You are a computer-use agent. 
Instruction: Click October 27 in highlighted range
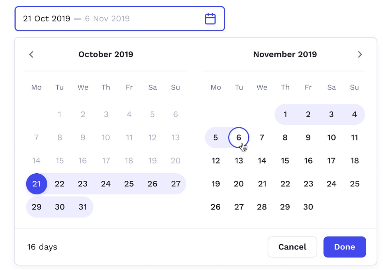tap(175, 184)
